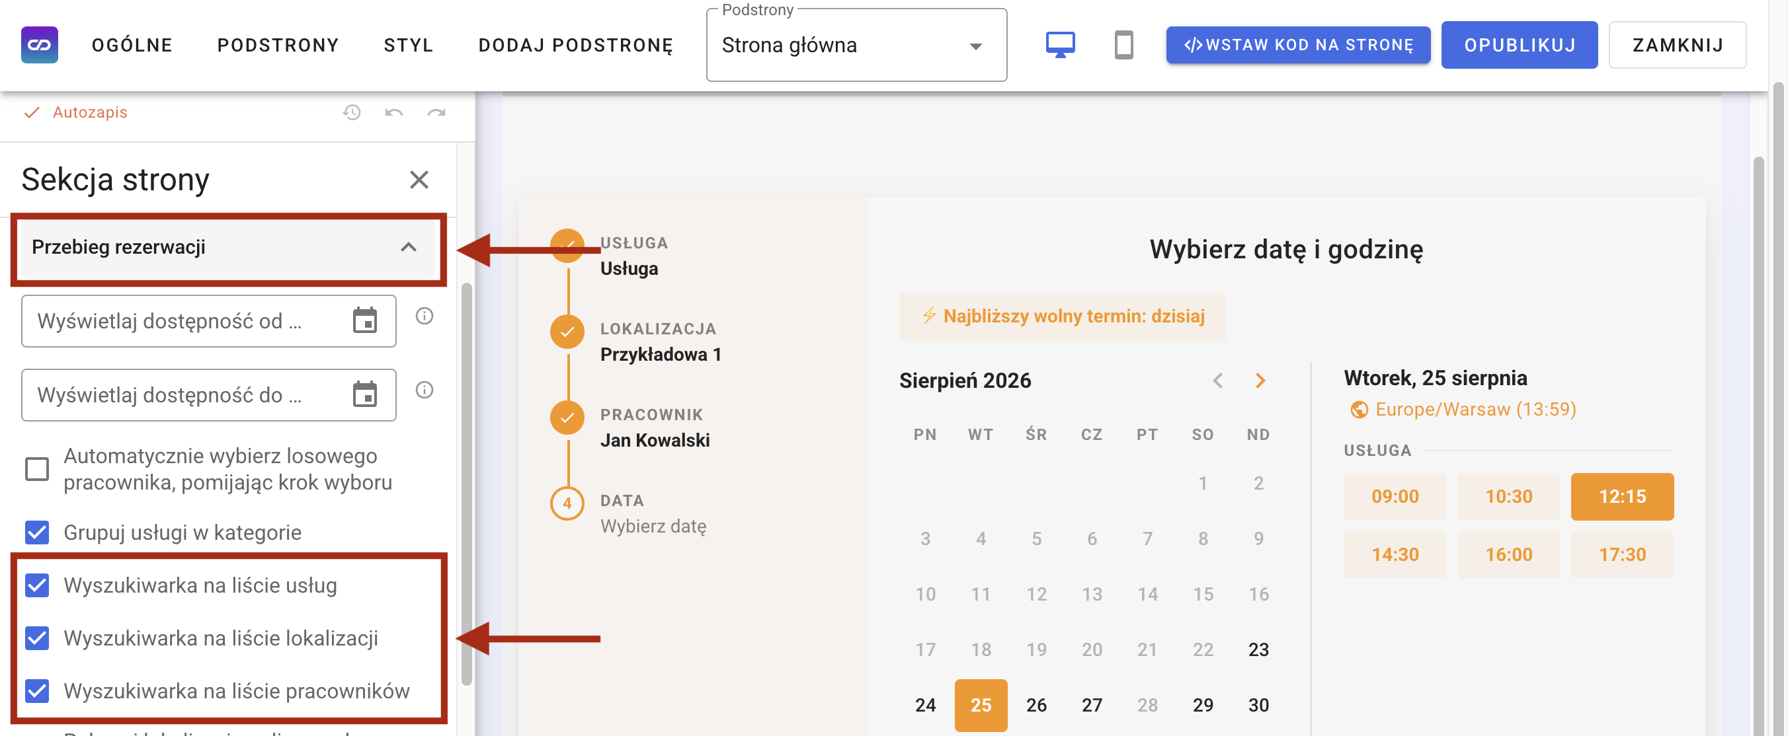Image resolution: width=1788 pixels, height=736 pixels.
Task: Show info for availability-to field
Action: click(x=424, y=390)
